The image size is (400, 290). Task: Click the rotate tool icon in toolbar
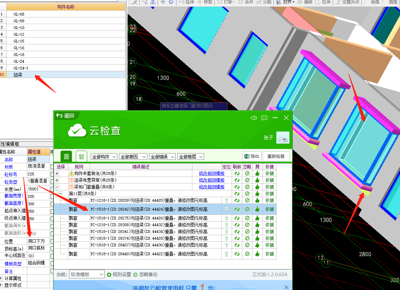(171, 2)
